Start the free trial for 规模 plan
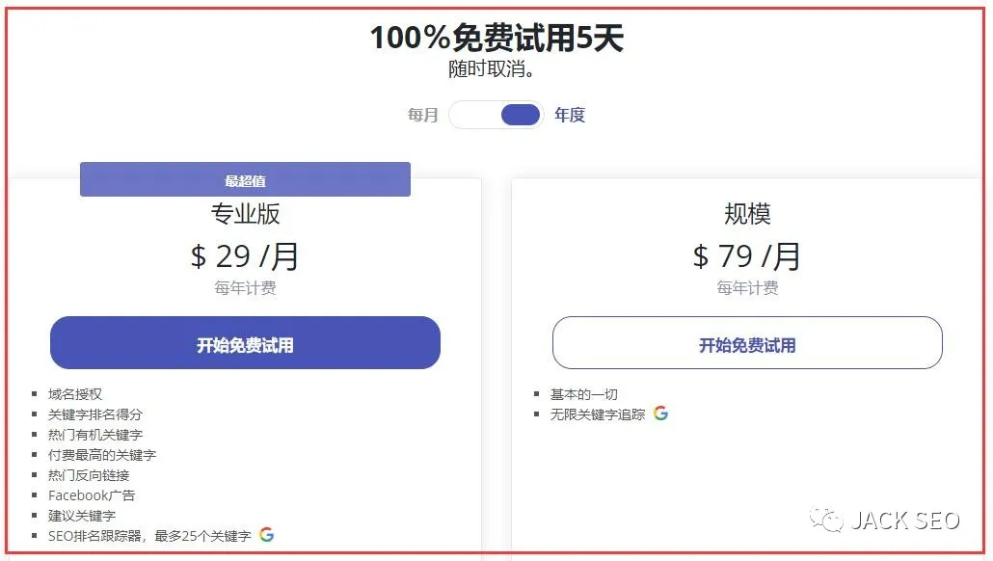This screenshot has height=561, width=993. pyautogui.click(x=747, y=343)
